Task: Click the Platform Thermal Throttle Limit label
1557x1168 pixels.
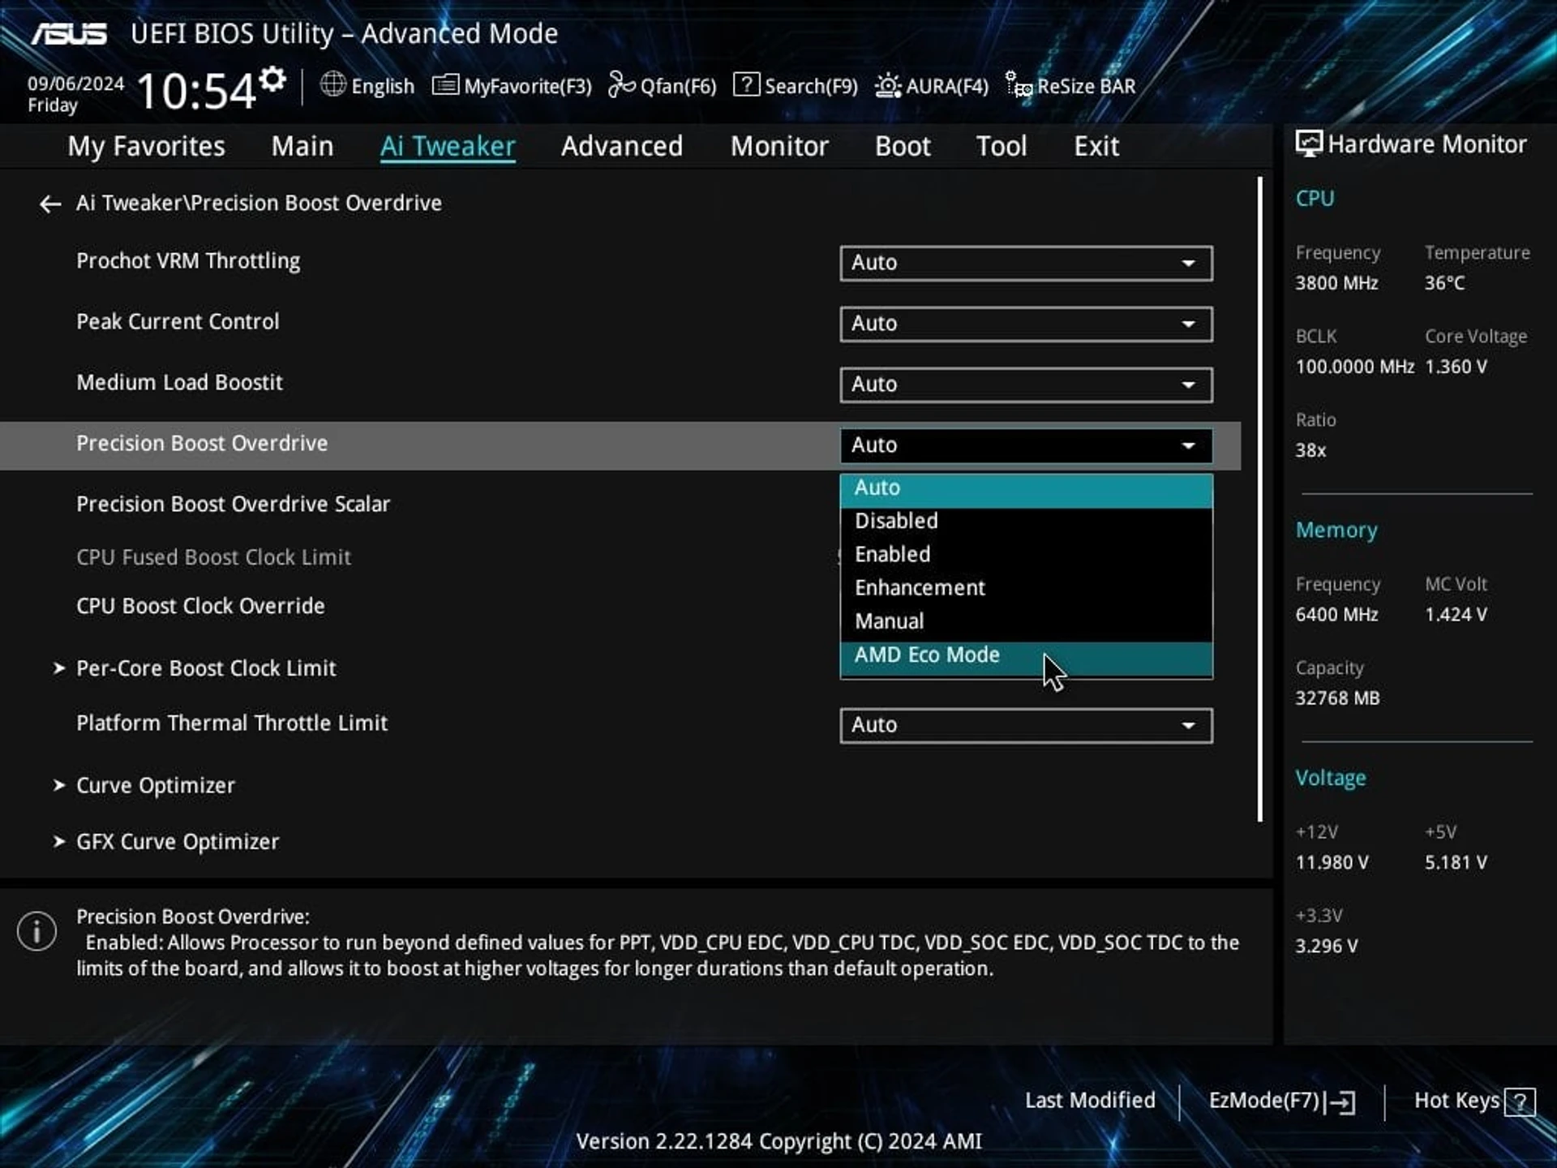Action: tap(232, 723)
